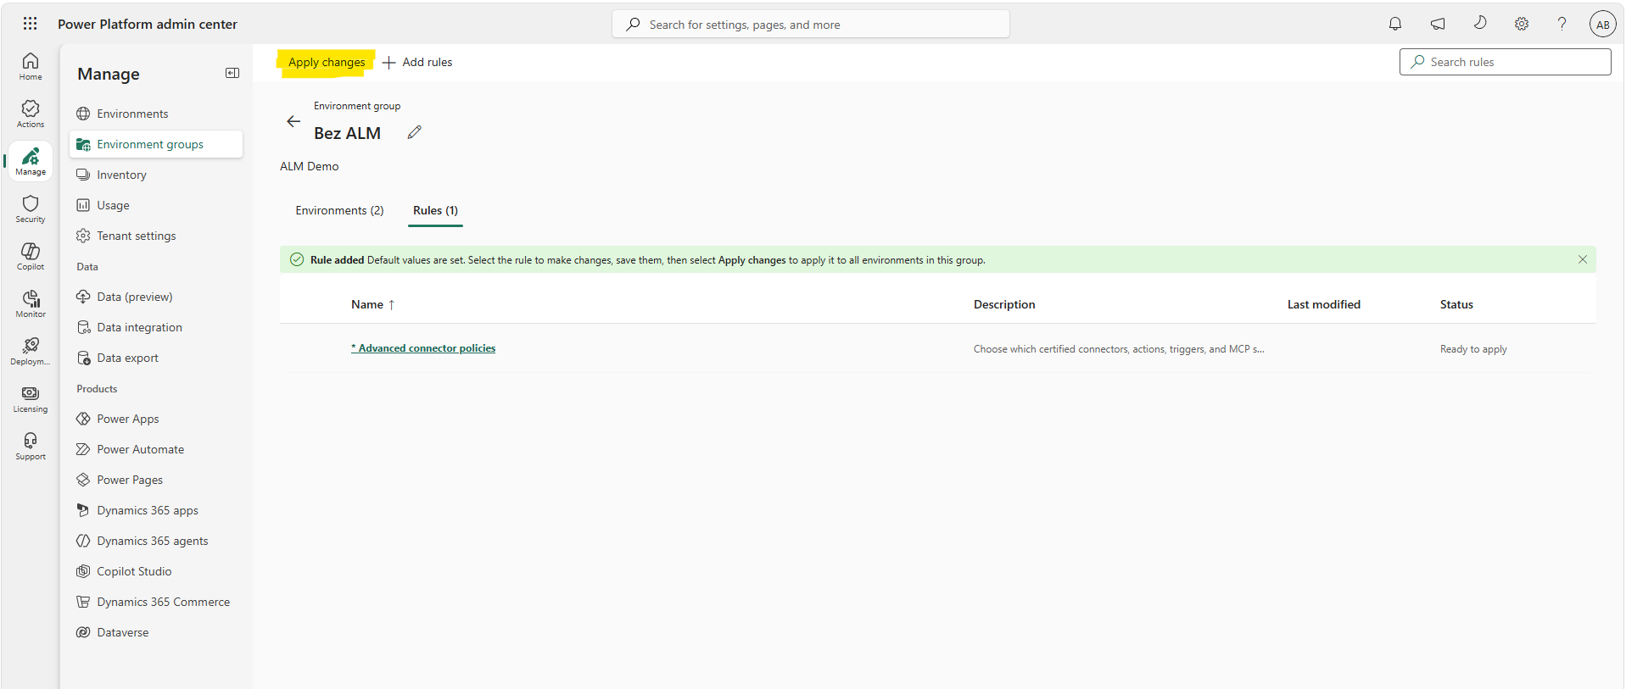Open Power Automate product page
Screen dimensions: 1626x689
156,449
